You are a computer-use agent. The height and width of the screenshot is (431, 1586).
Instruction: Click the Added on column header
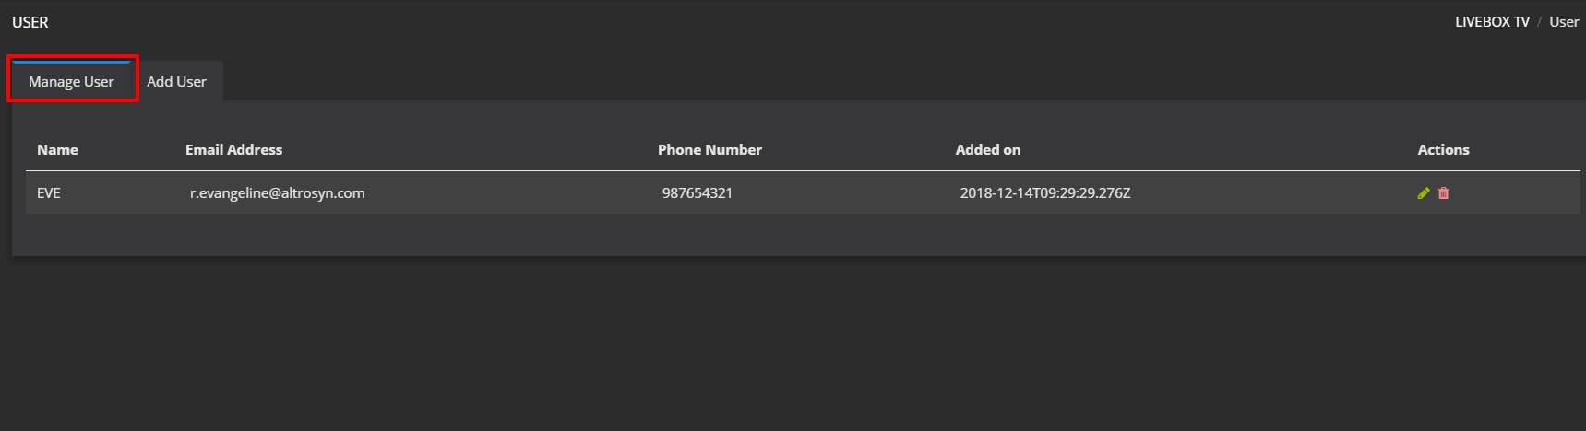pos(988,149)
